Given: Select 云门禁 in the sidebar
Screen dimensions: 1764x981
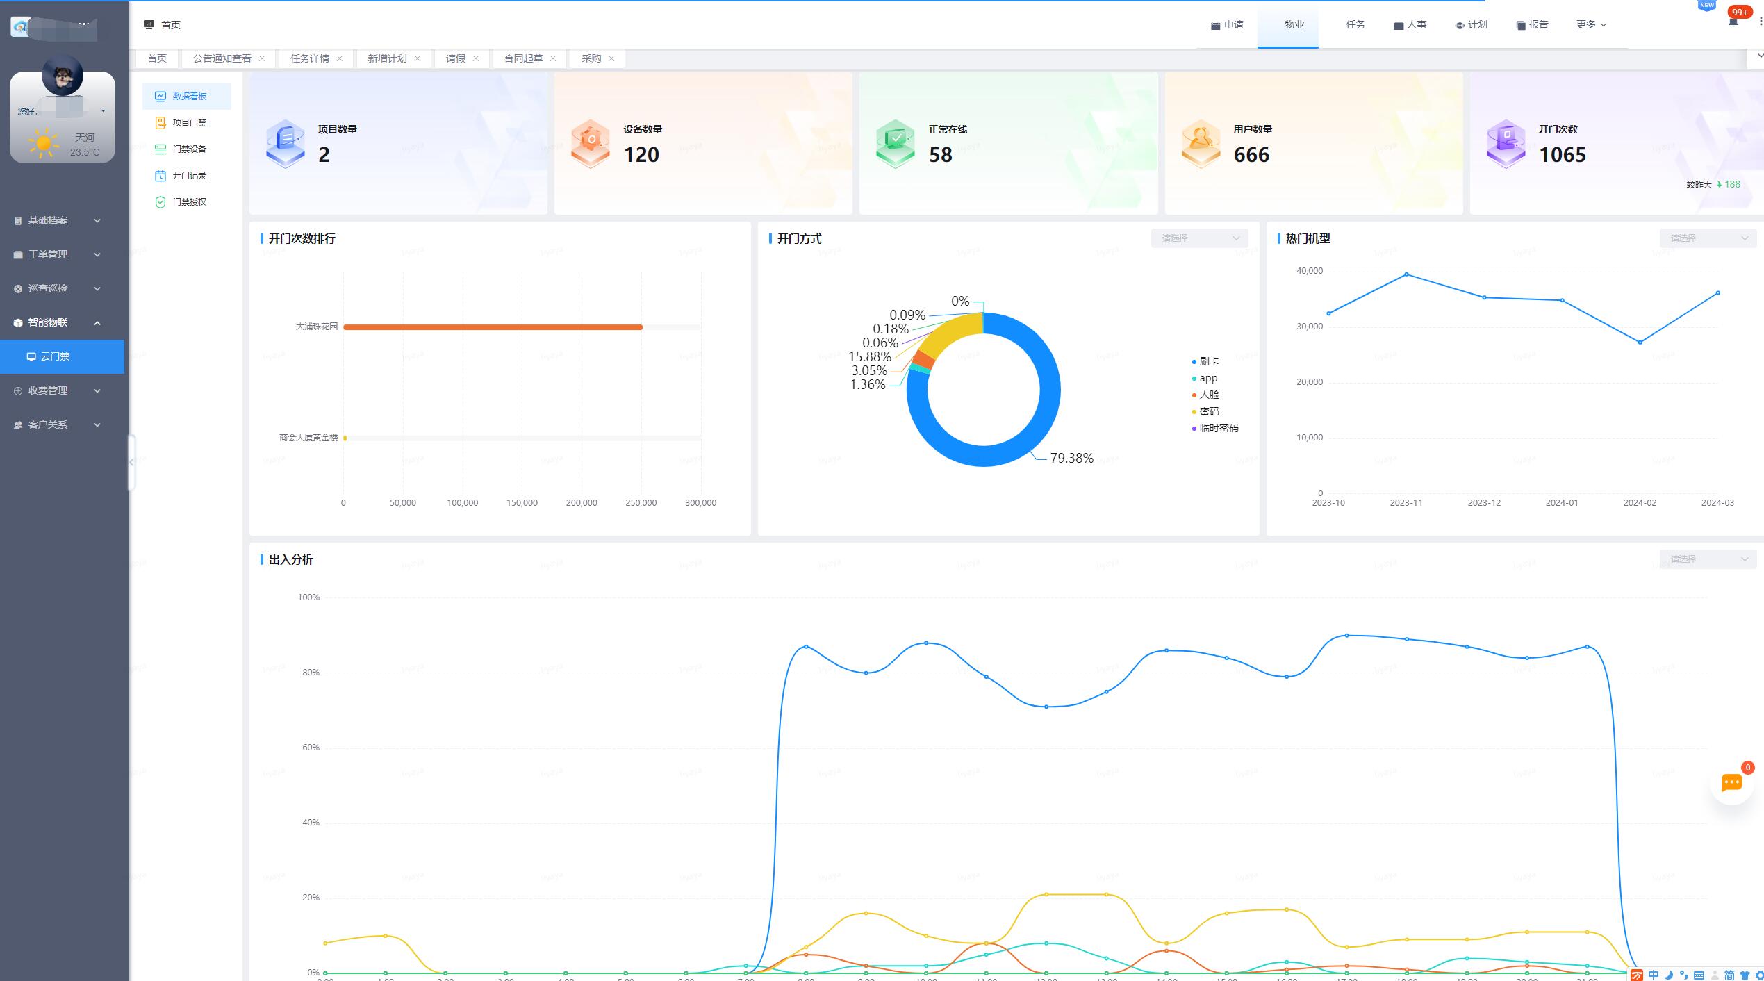Looking at the screenshot, I should (x=63, y=356).
